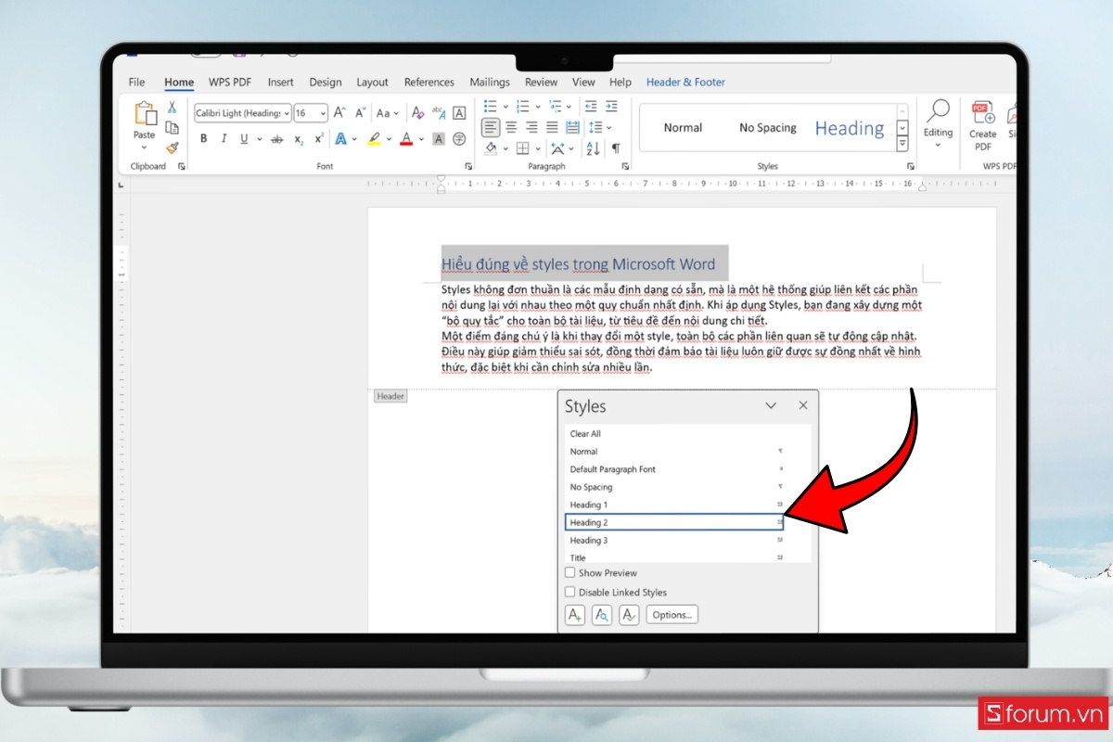Open the line spacing dropdown

600,127
